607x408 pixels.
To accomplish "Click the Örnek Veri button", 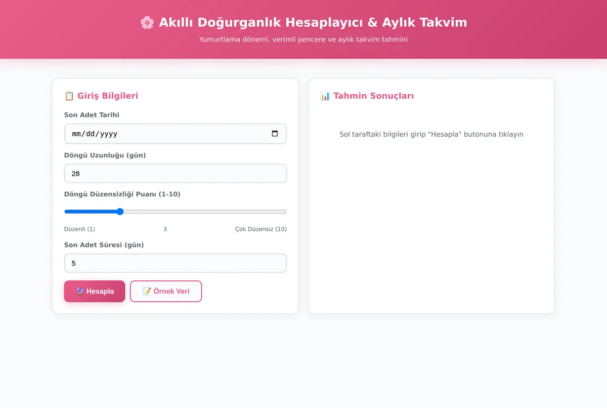I will tap(166, 291).
